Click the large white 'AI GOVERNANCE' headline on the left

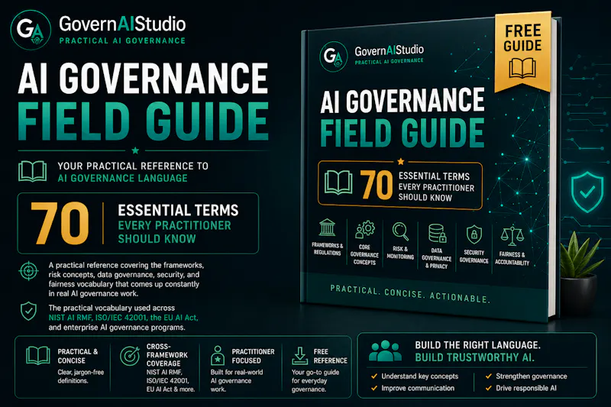click(x=143, y=79)
